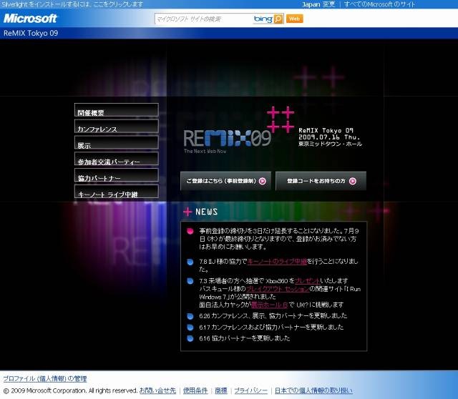
Task: Open the お問い合せ先 footer link
Action: 157,390
